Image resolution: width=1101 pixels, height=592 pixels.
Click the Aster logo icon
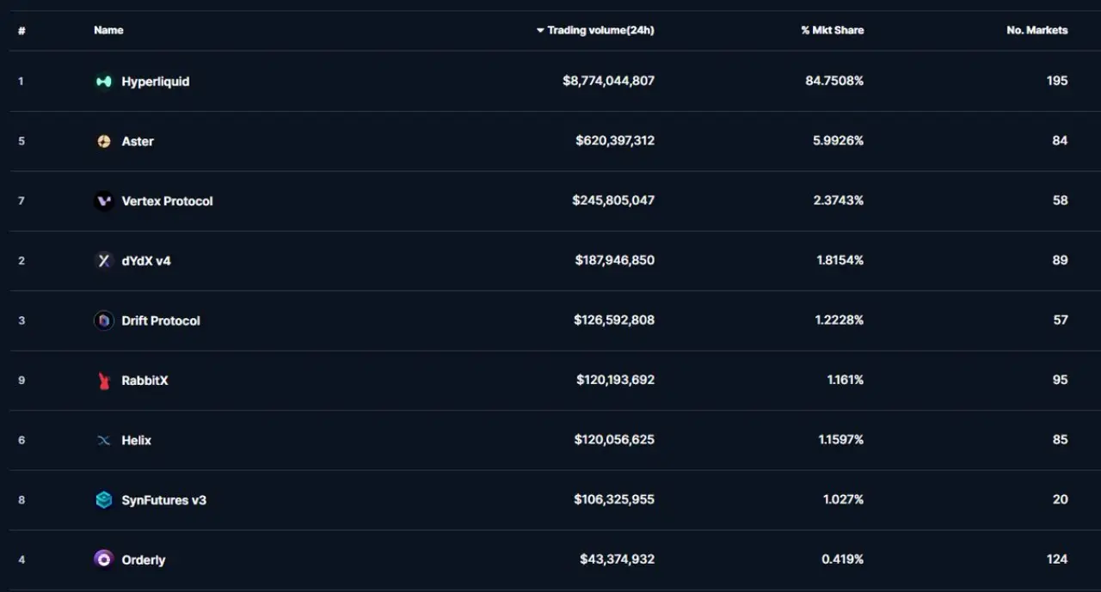click(104, 141)
